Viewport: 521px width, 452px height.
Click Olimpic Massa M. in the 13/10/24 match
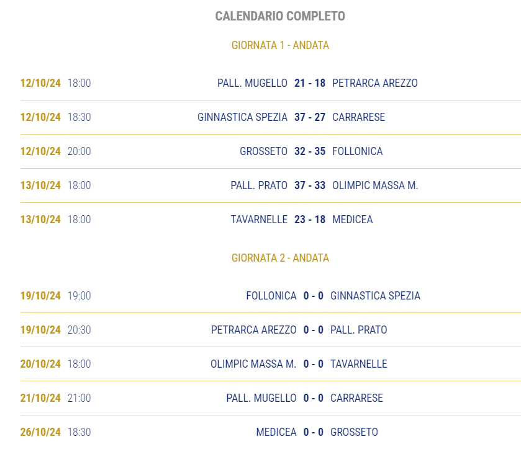tap(375, 185)
